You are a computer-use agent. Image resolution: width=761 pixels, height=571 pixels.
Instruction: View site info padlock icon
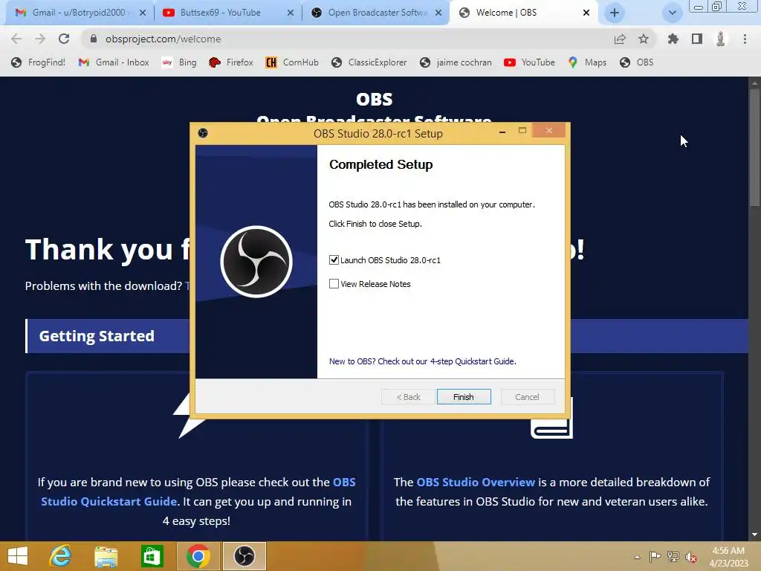[94, 39]
